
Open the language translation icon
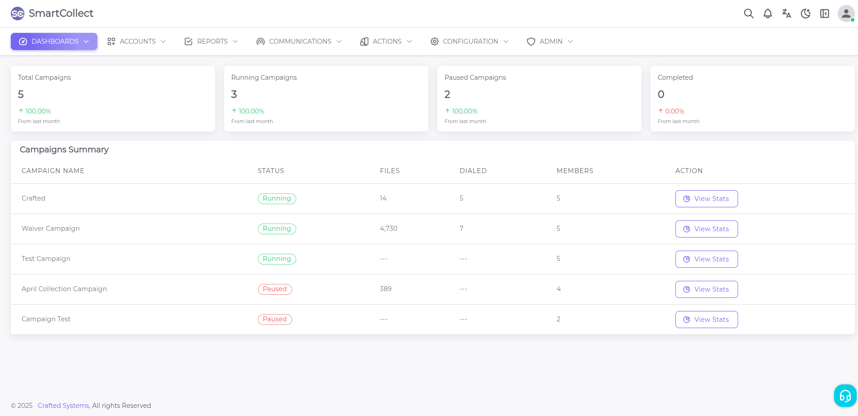786,14
